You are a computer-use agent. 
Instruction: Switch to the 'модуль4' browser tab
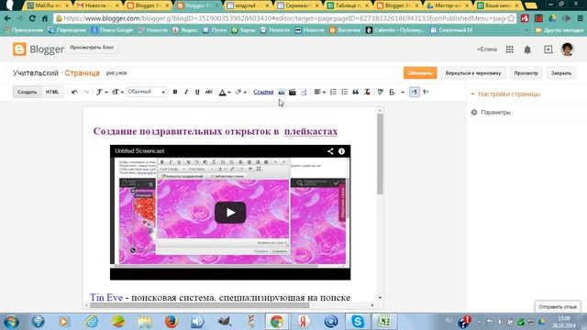pos(249,5)
